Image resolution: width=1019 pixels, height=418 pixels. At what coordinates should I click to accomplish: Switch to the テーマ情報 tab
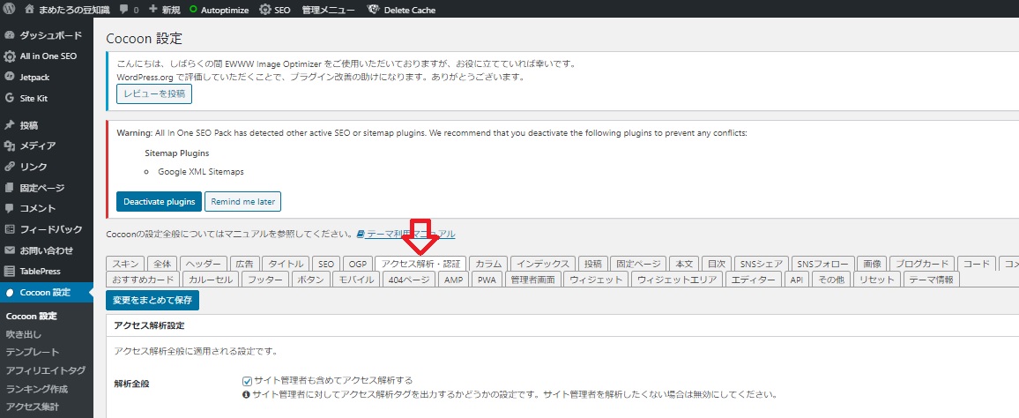tap(931, 280)
